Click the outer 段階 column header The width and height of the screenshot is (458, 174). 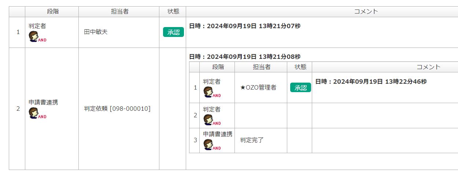point(52,11)
